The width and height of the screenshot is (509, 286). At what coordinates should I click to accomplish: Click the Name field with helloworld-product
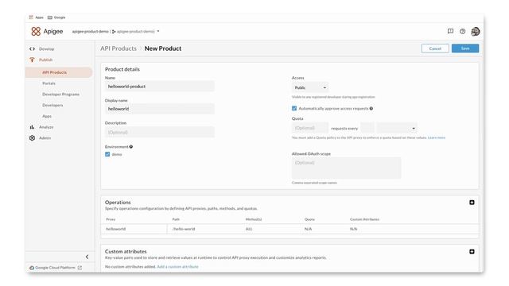(x=159, y=87)
